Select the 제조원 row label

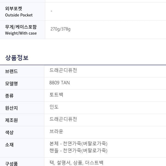tap(11, 120)
